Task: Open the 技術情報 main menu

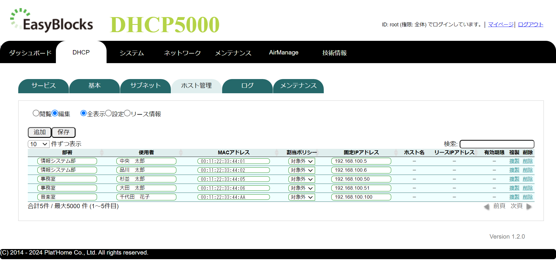Action: 334,53
